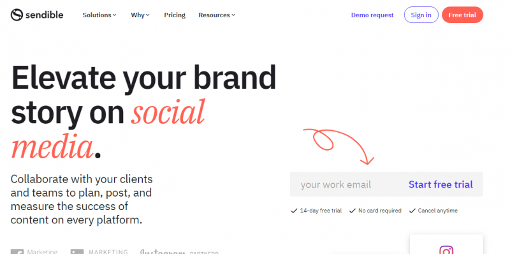Click the Sendible logo icon
Image resolution: width=510 pixels, height=254 pixels.
[x=17, y=15]
